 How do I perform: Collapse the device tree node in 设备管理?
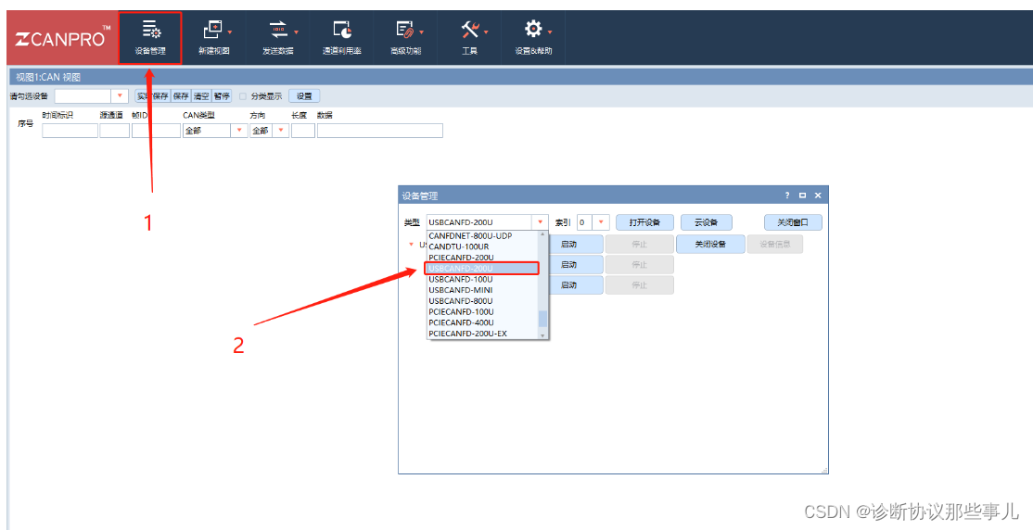[412, 245]
